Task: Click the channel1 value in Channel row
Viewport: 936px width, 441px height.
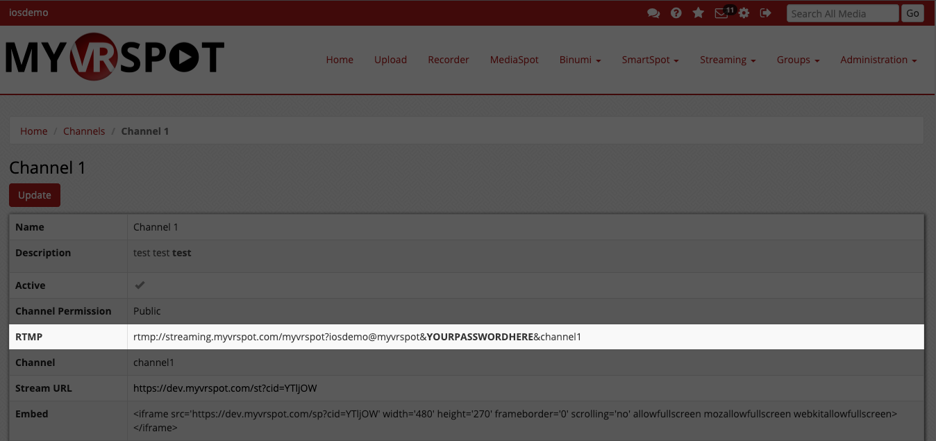Action: point(153,363)
